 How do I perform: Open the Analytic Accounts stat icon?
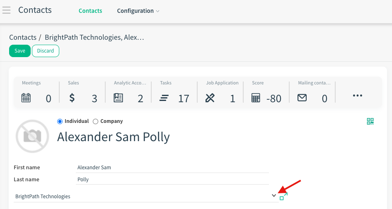pos(118,98)
